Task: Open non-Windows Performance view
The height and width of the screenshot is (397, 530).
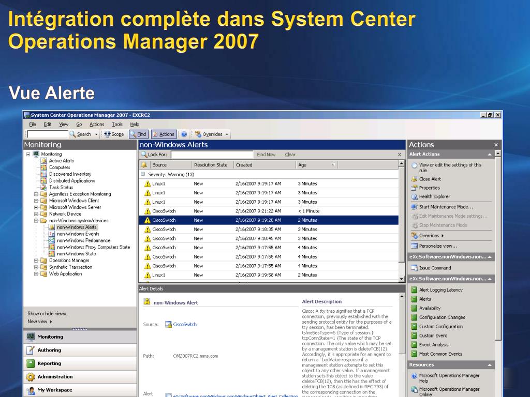Action: tap(83, 240)
